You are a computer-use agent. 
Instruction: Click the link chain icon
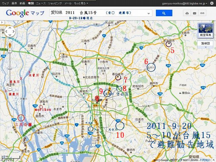click(202, 13)
